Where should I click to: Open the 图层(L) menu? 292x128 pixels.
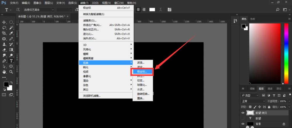49,3
